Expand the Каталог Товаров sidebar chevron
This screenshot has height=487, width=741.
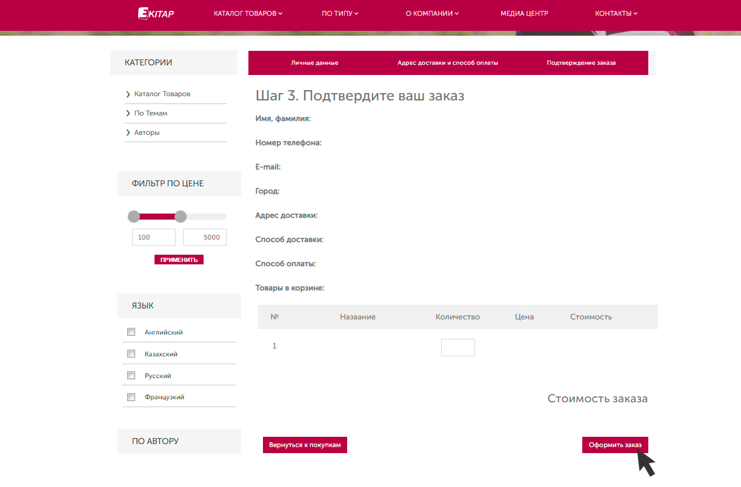128,94
